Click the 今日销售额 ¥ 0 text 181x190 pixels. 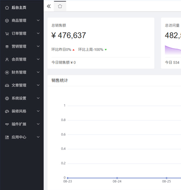click(64, 63)
